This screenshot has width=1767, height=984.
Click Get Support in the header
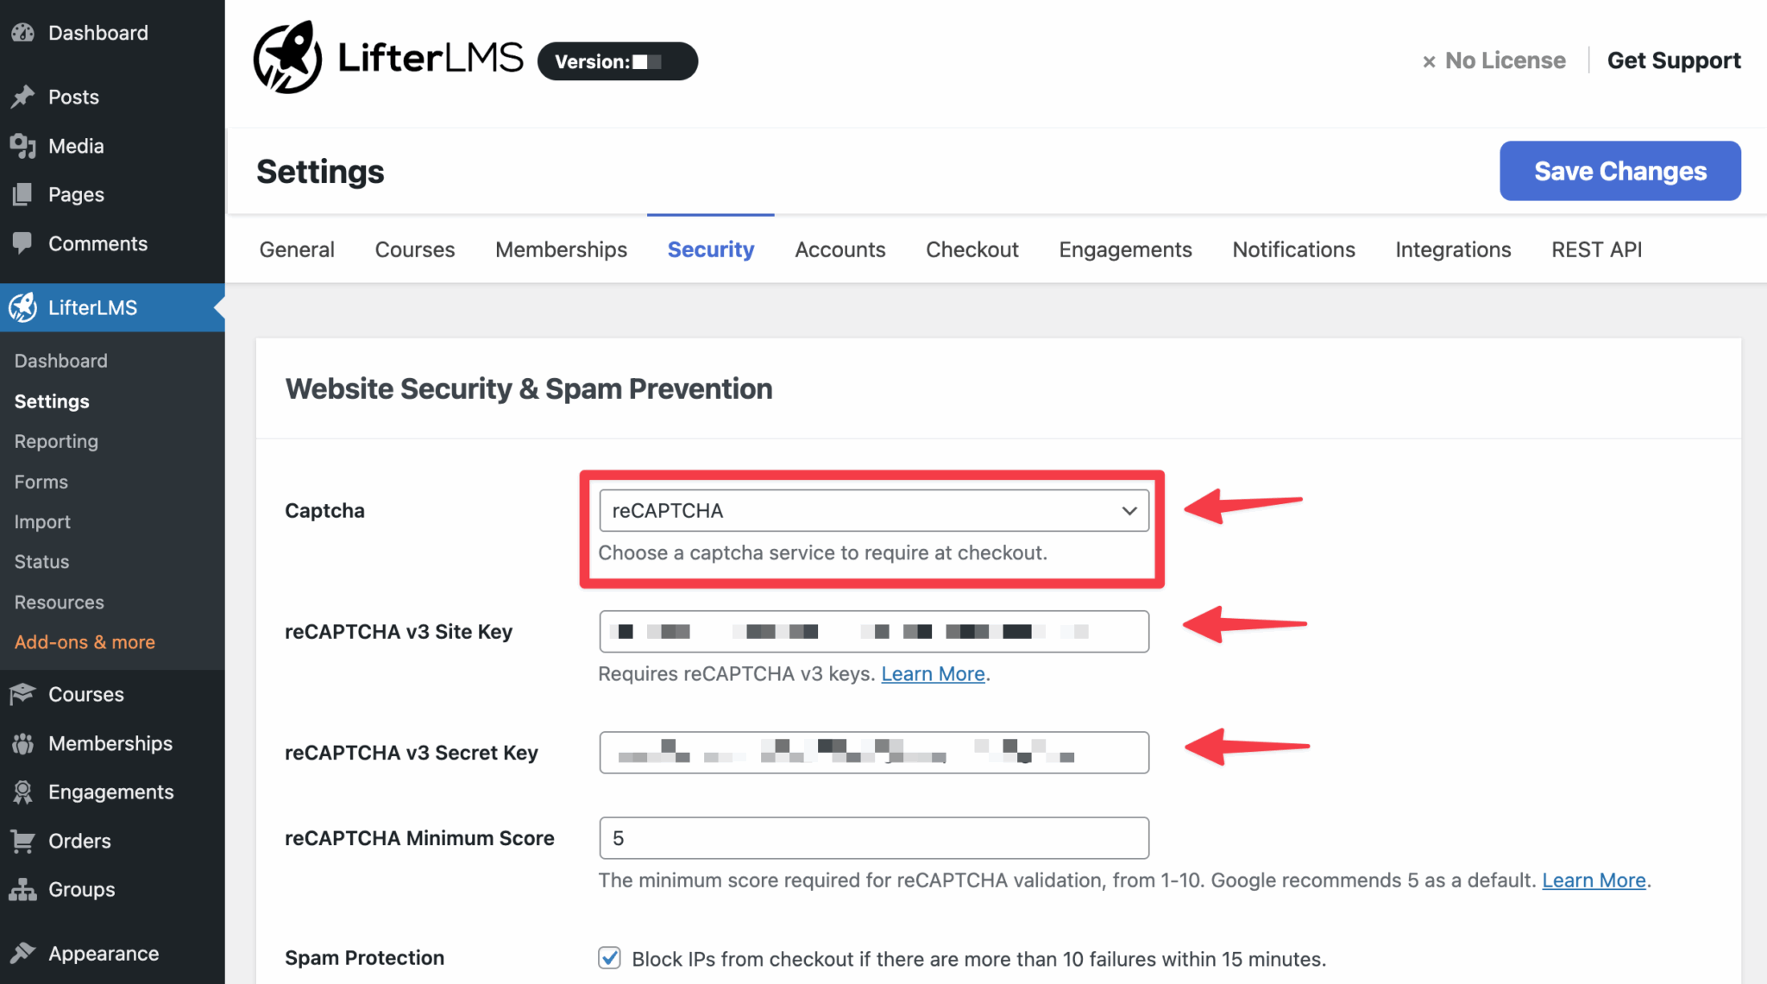pyautogui.click(x=1673, y=60)
